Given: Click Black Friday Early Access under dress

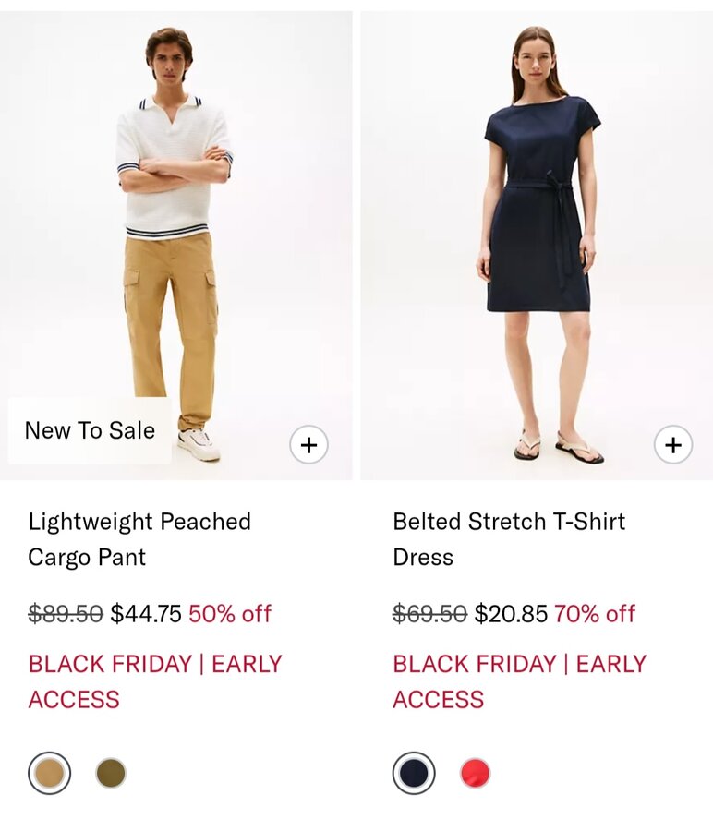Looking at the screenshot, I should tap(519, 681).
